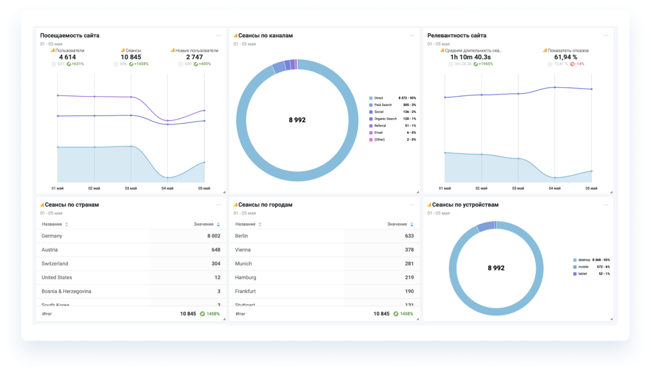
Task: Open the three-dot menu on Релевантность сайта widget
Action: [606, 36]
